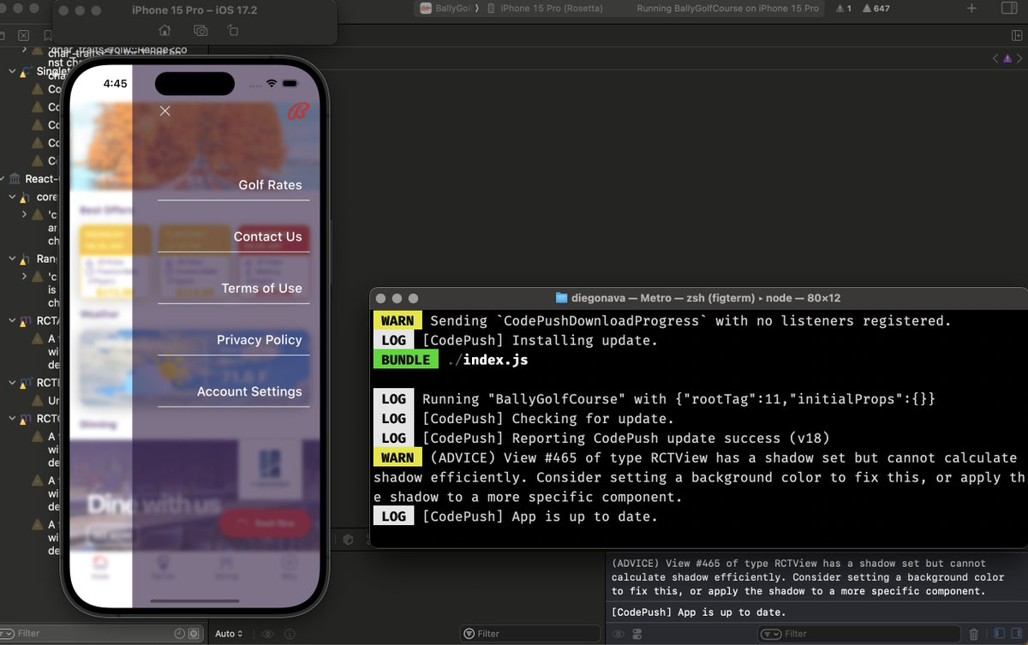Go to next issue chevron in Xcode
1028x645 pixels.
point(1019,59)
